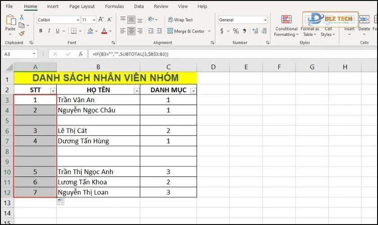Open the Formulas ribbon tab

tap(114, 6)
